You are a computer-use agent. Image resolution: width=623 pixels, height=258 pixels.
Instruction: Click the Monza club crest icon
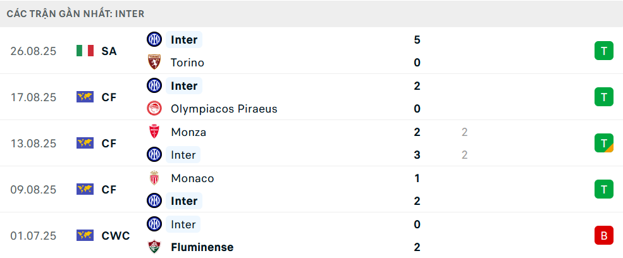154,132
